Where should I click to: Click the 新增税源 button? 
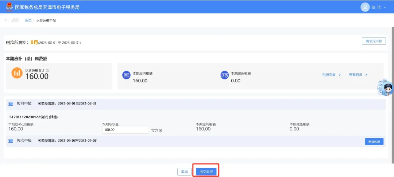(x=374, y=142)
